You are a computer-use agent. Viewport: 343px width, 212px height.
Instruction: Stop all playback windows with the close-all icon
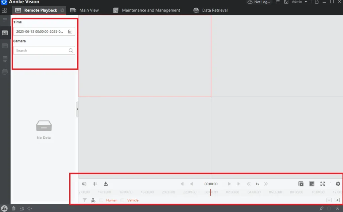coord(301,184)
